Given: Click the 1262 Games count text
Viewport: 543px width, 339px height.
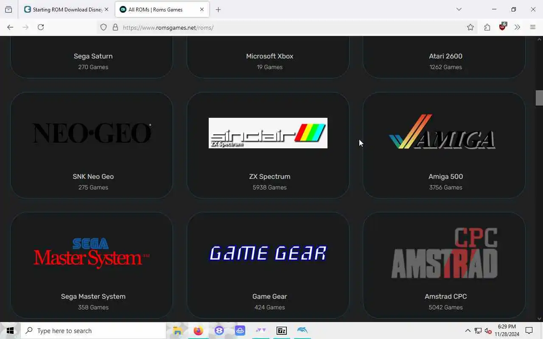Looking at the screenshot, I should (445, 67).
